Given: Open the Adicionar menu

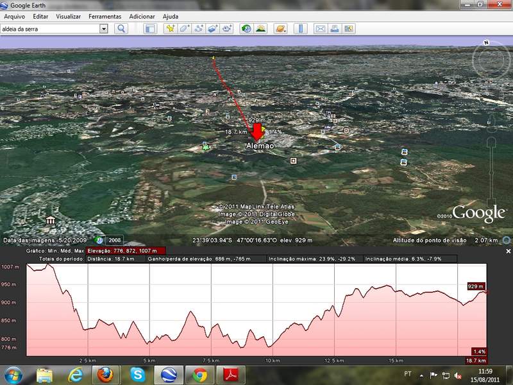Looking at the screenshot, I should [x=142, y=17].
